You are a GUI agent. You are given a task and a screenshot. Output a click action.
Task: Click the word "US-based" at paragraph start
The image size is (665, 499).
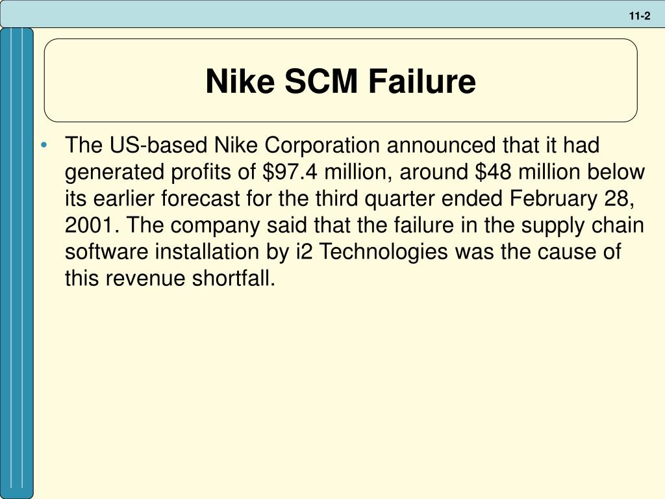click(158, 145)
